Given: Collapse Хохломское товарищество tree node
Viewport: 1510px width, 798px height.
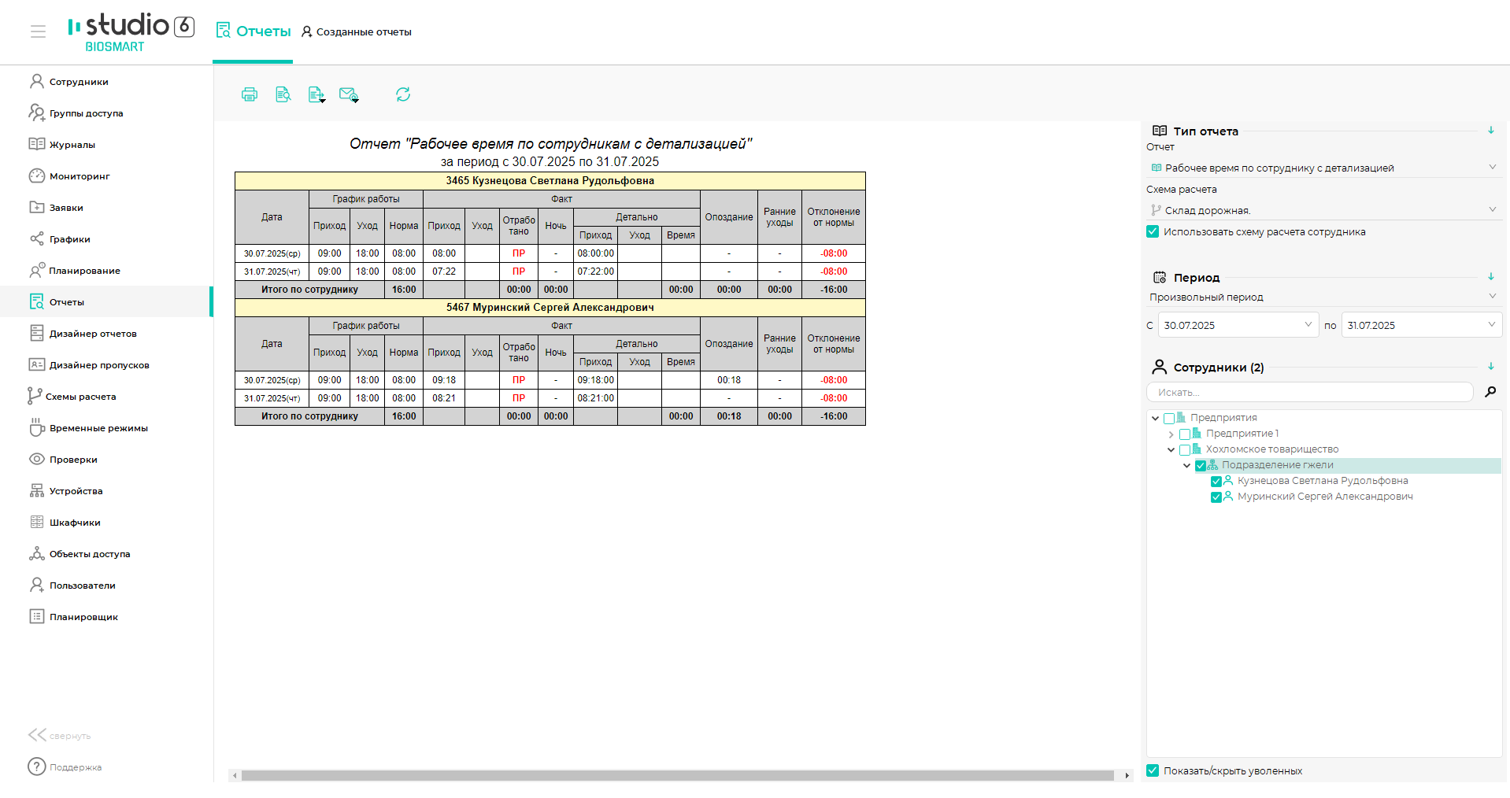Looking at the screenshot, I should click(x=1171, y=450).
